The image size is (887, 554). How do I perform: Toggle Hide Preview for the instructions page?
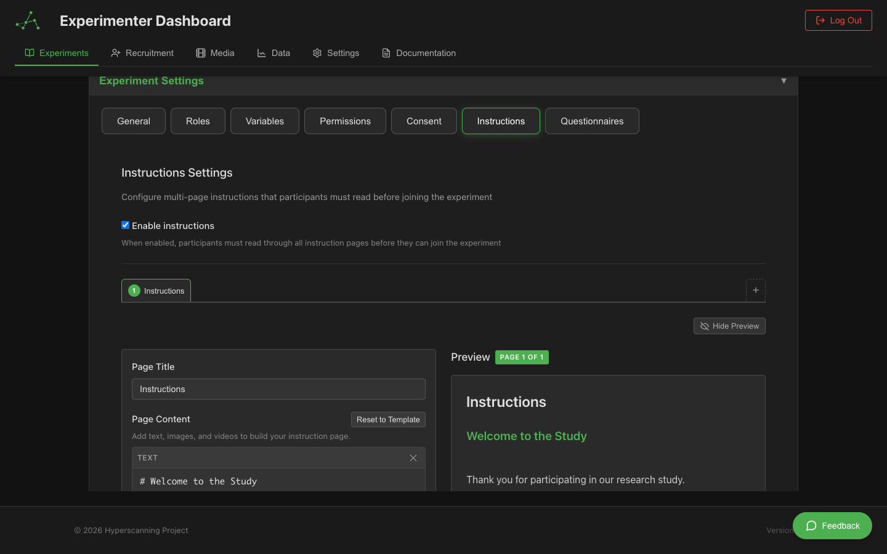click(x=729, y=326)
